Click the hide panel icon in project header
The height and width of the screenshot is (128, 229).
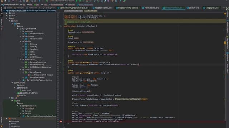point(54,8)
